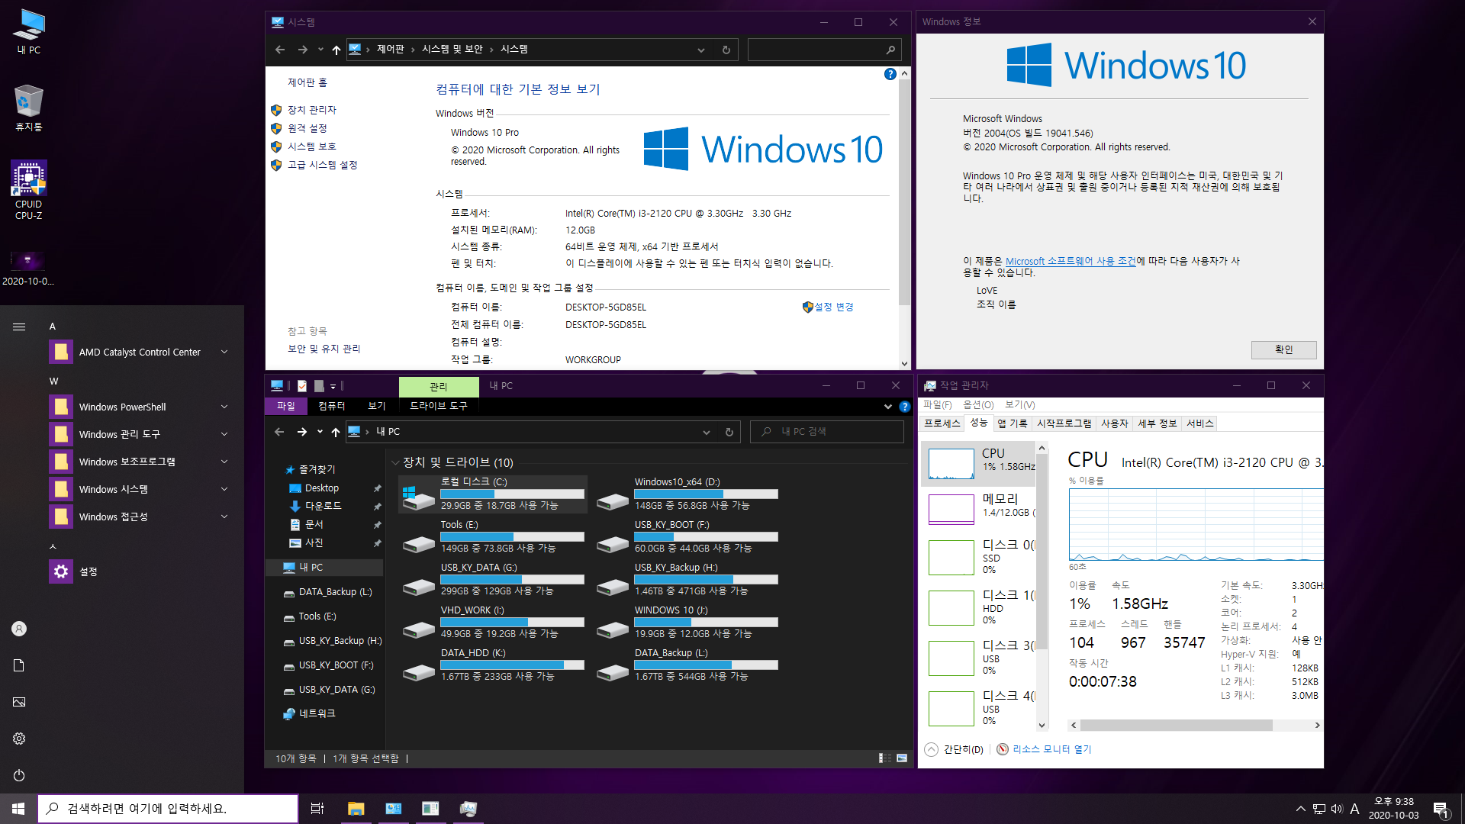This screenshot has height=824, width=1465.
Task: Switch to large icons view in status bar
Action: pos(902,758)
